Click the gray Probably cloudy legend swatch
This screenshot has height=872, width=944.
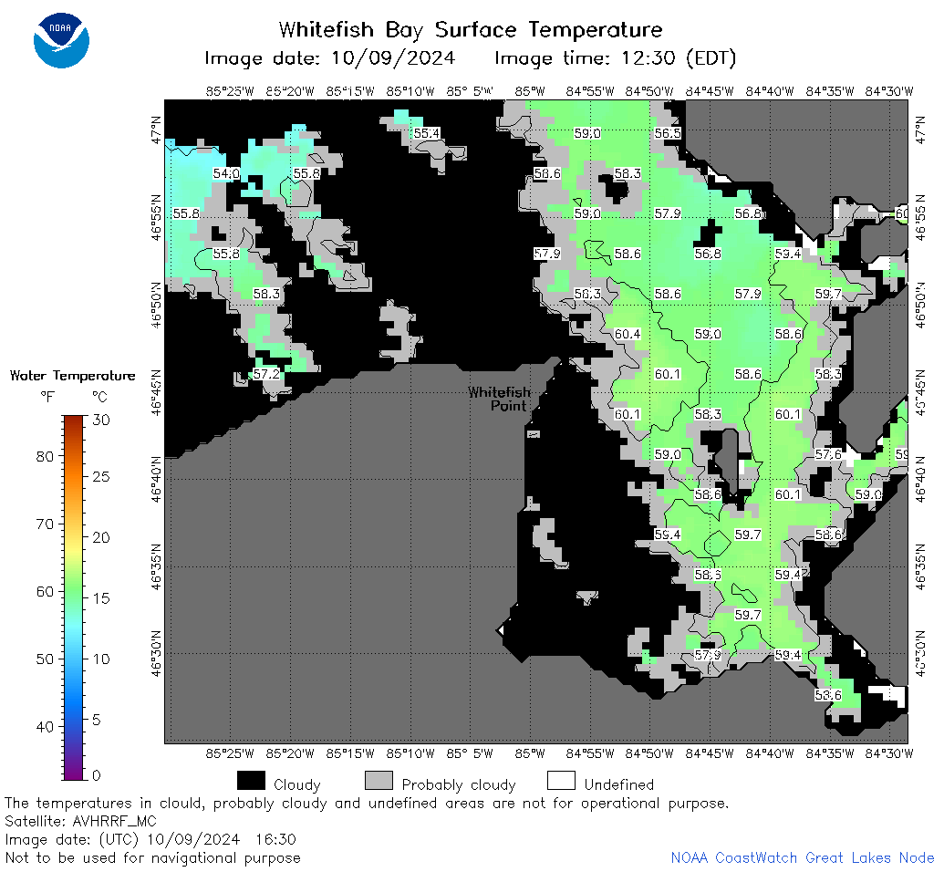[x=379, y=781]
